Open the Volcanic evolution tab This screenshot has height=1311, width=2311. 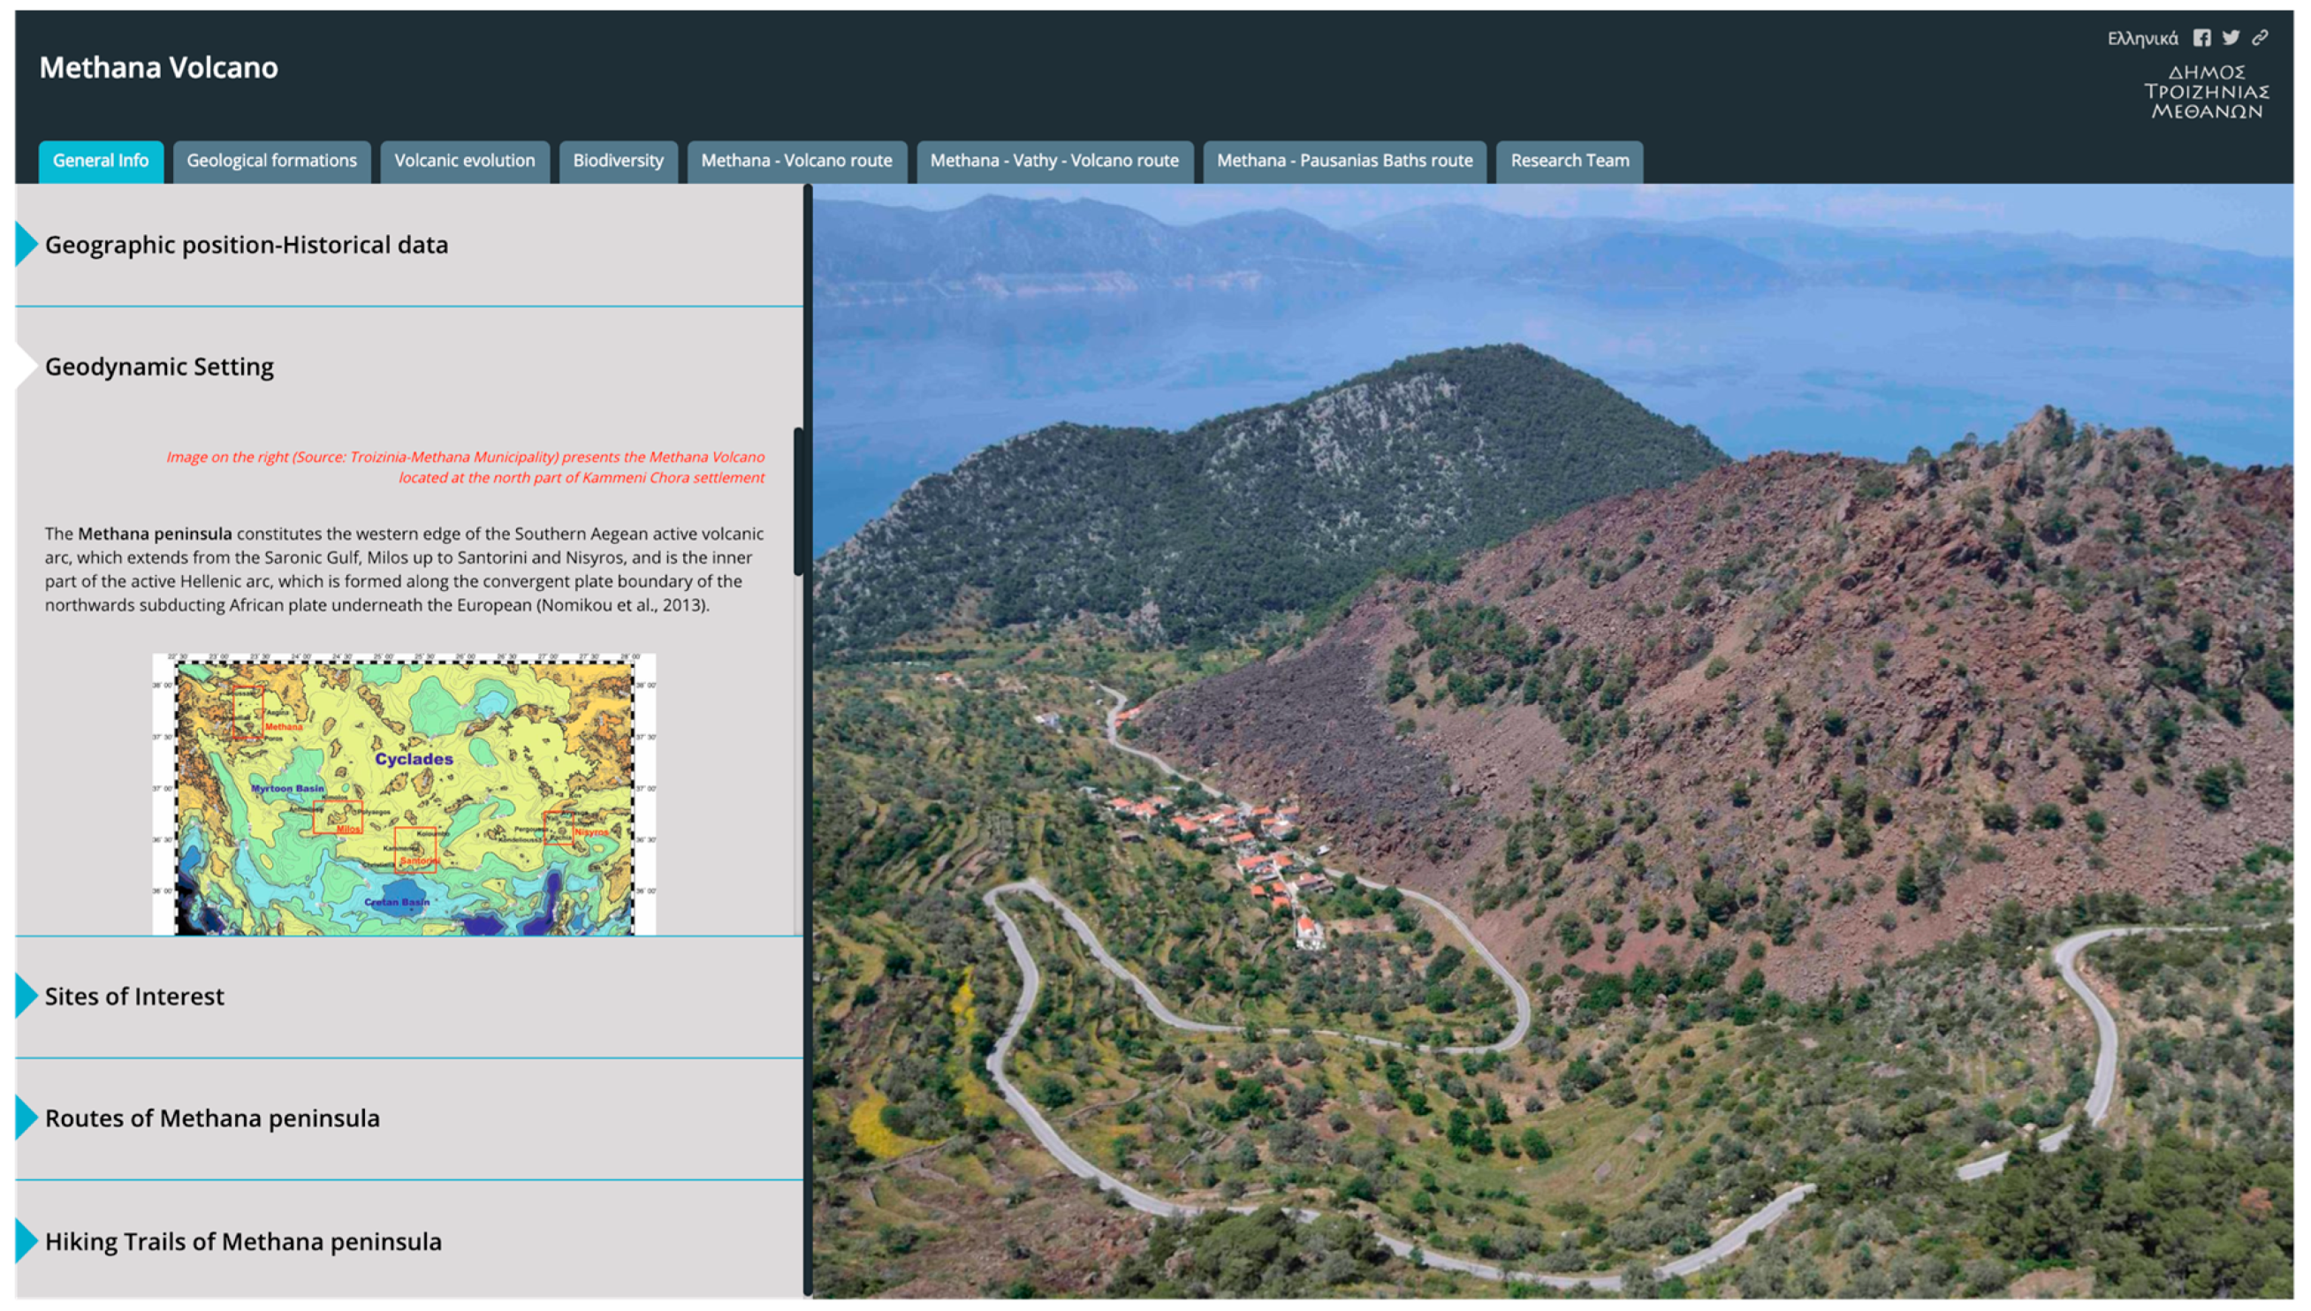pyautogui.click(x=464, y=161)
